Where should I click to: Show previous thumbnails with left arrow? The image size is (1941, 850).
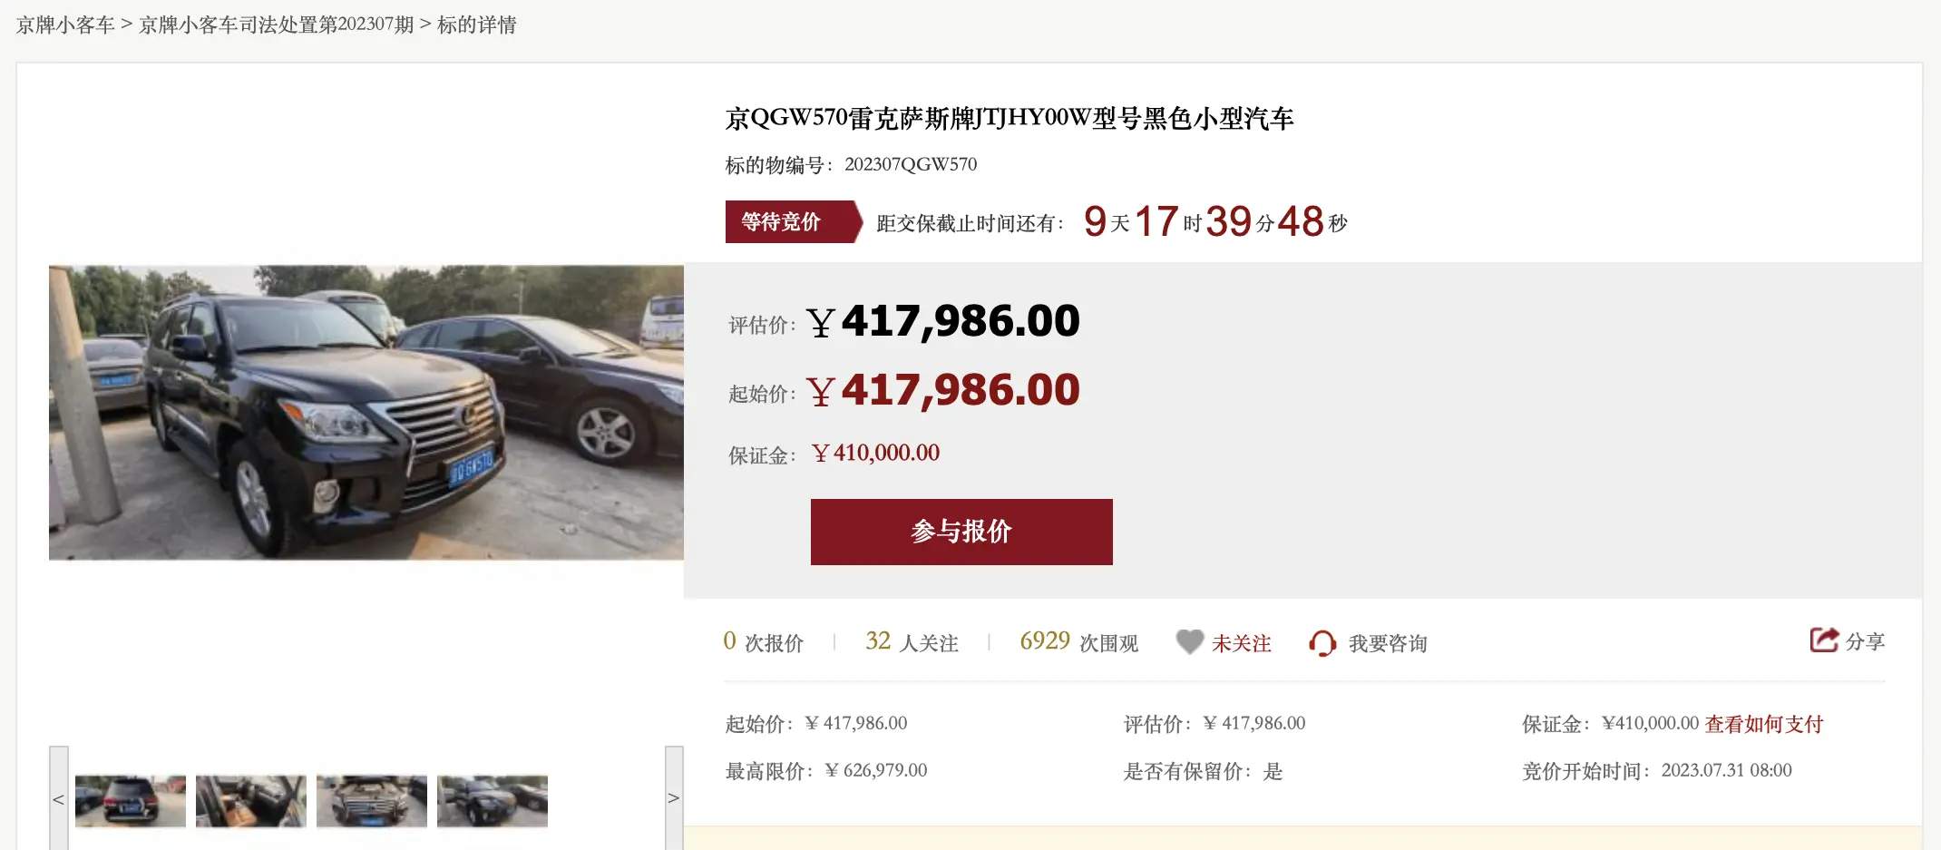coord(59,798)
